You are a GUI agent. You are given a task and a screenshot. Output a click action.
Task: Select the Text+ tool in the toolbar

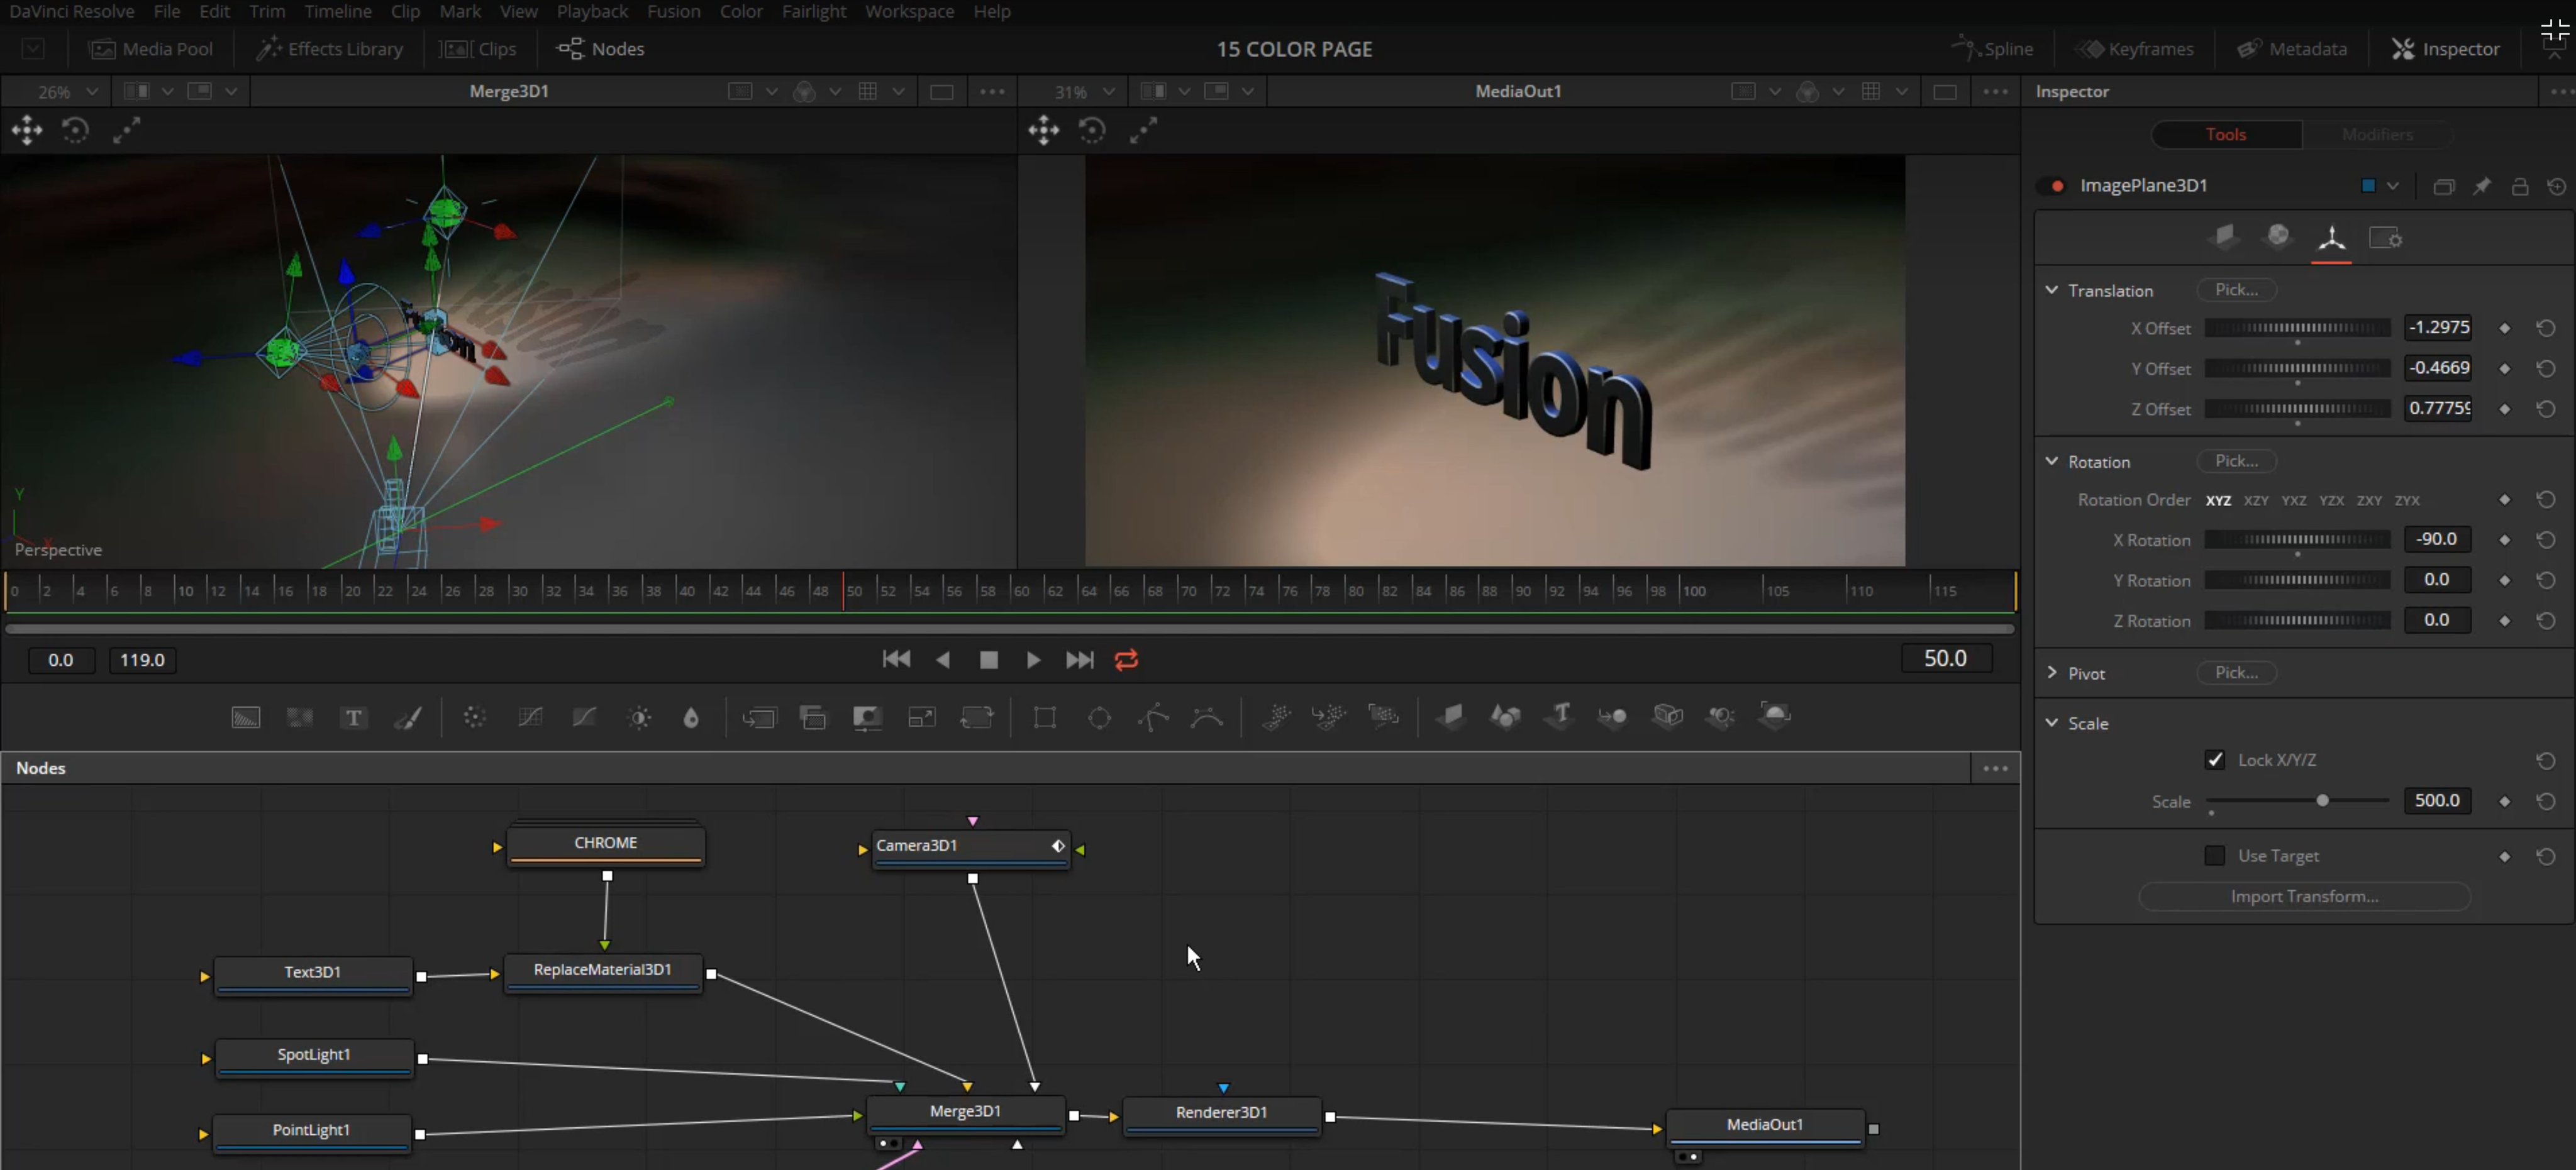point(353,717)
